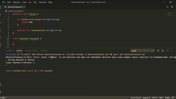This screenshot has height=99, width=176.
Task: Change indentation via Spaces: 4
Action: 146,98
